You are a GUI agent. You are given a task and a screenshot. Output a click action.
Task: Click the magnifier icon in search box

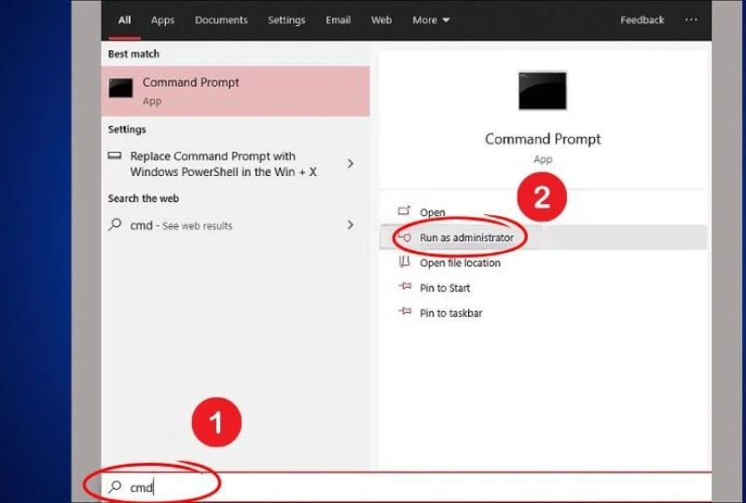[x=115, y=486]
